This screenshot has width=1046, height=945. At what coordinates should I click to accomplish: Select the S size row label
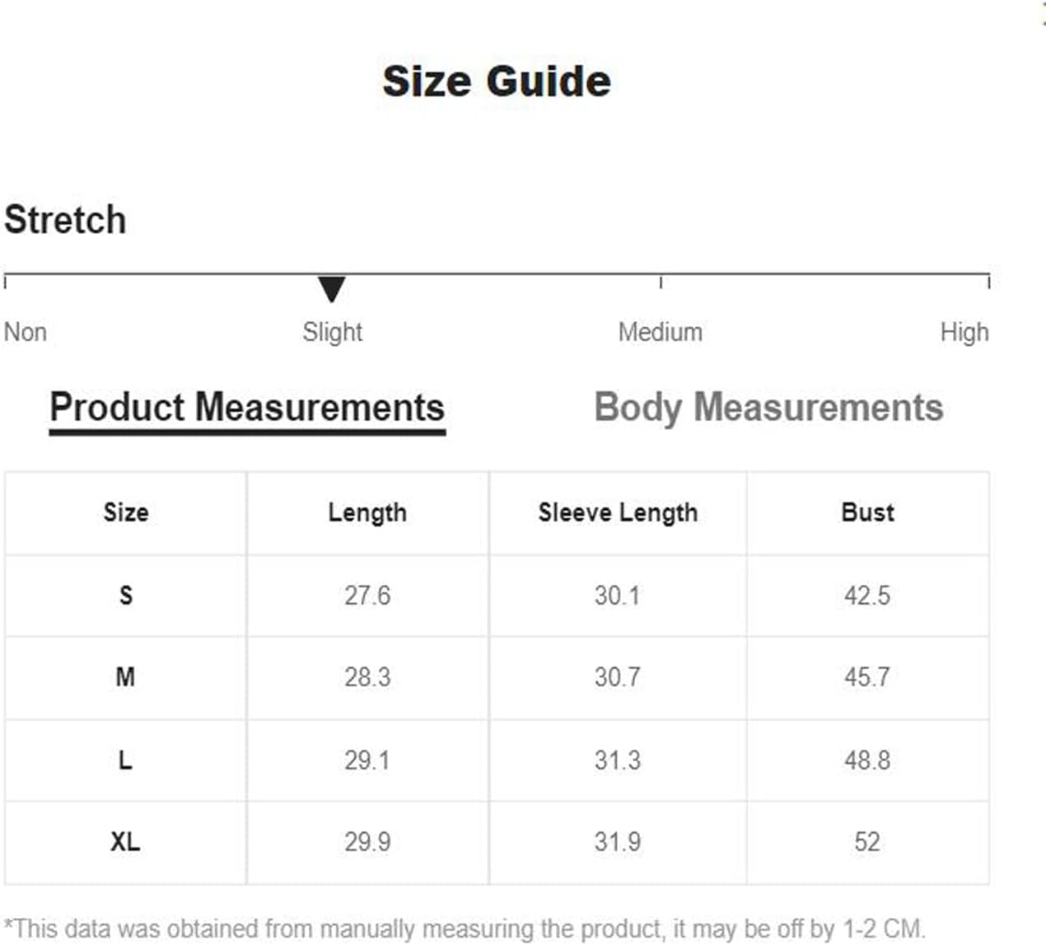click(126, 595)
